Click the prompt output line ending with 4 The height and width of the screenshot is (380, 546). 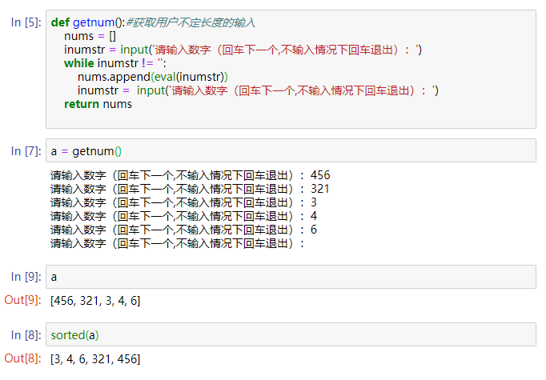point(183,216)
